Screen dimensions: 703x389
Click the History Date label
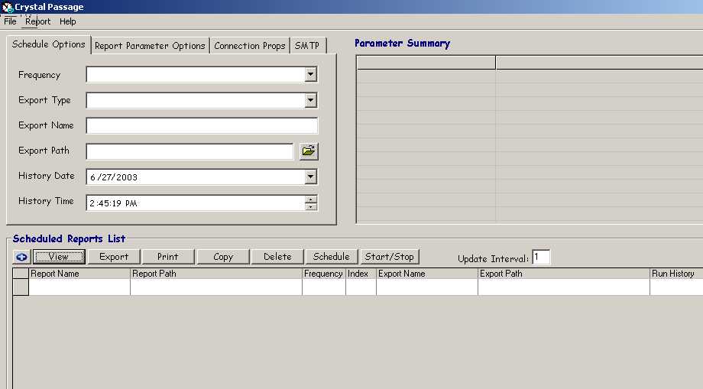46,176
